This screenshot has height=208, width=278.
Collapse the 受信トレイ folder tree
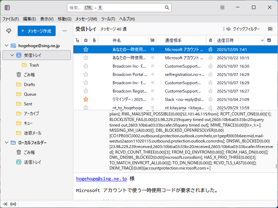[x=12, y=55]
